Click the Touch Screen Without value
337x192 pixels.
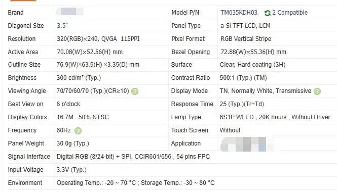click(x=230, y=130)
